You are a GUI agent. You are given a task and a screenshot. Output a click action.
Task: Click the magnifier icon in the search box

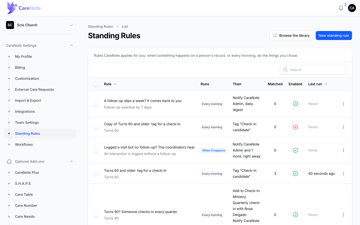point(285,70)
